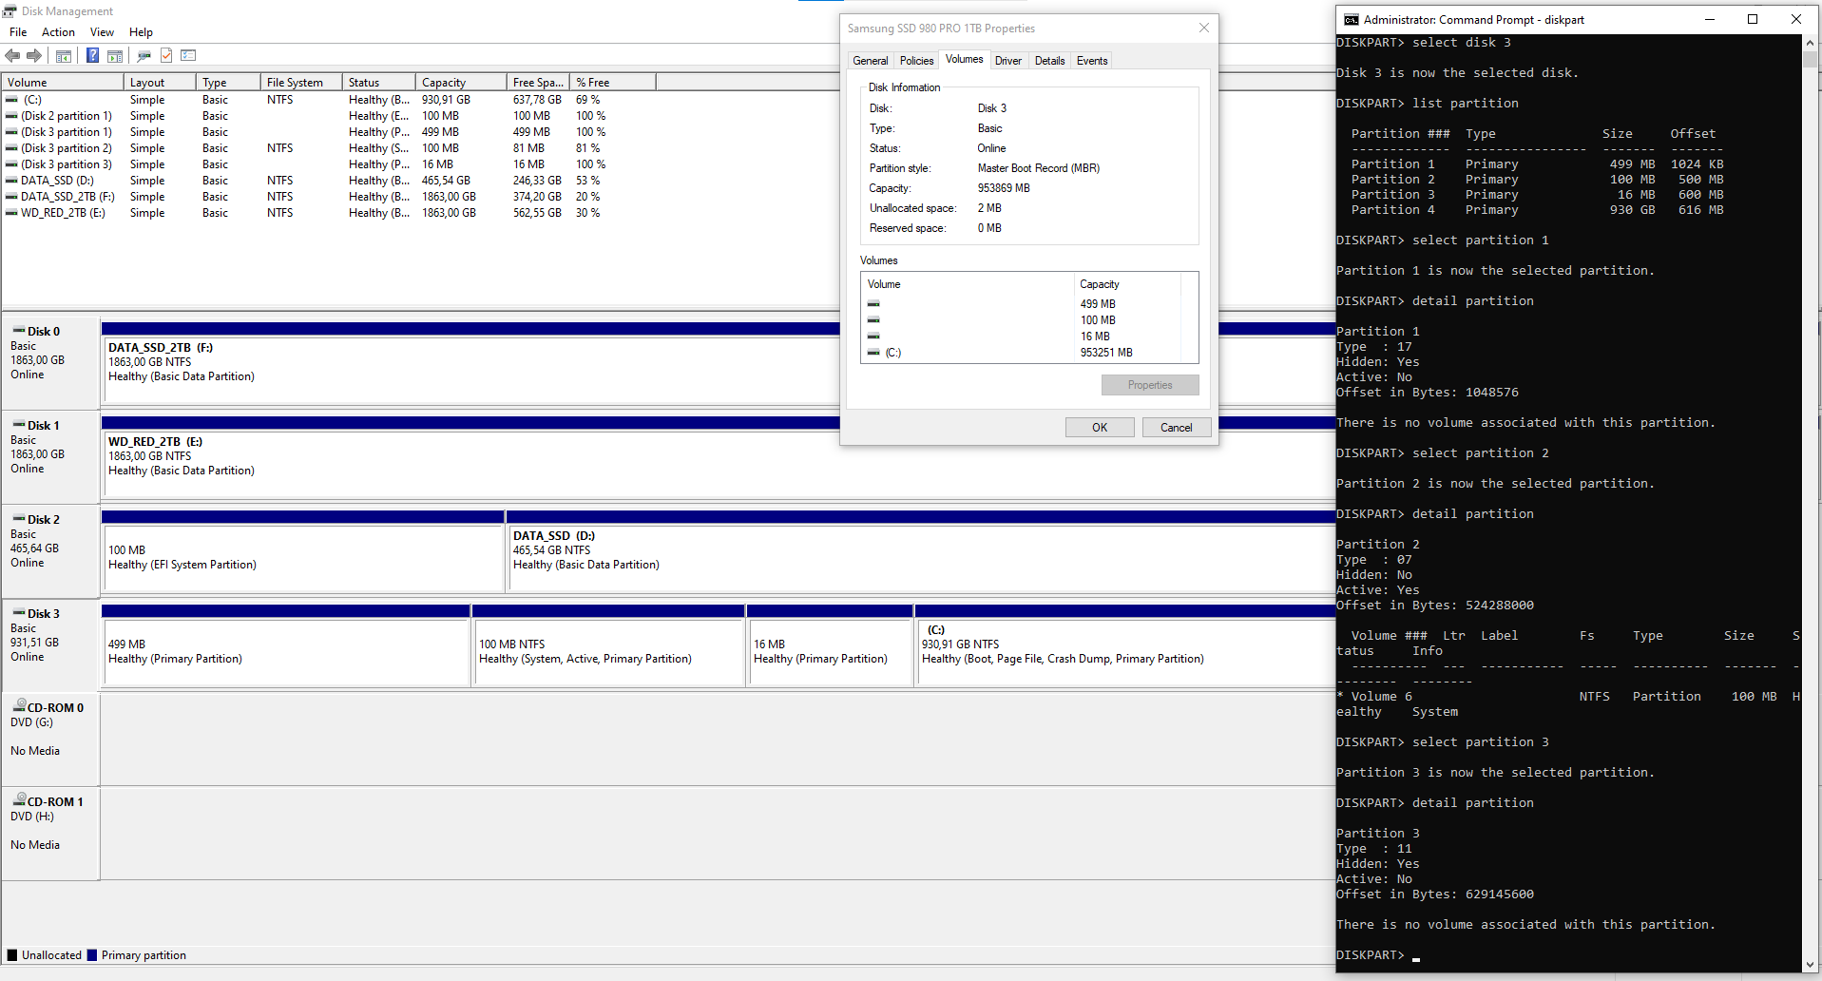Select the Disk 0 disk icon
The image size is (1822, 981).
click(19, 331)
